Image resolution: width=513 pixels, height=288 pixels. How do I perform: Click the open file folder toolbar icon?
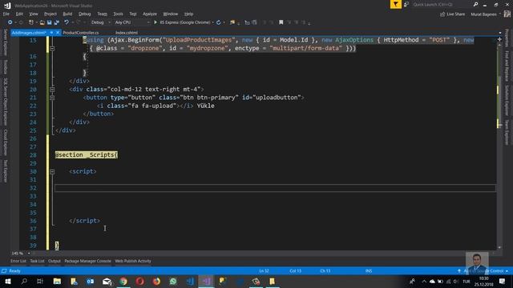[x=42, y=22]
